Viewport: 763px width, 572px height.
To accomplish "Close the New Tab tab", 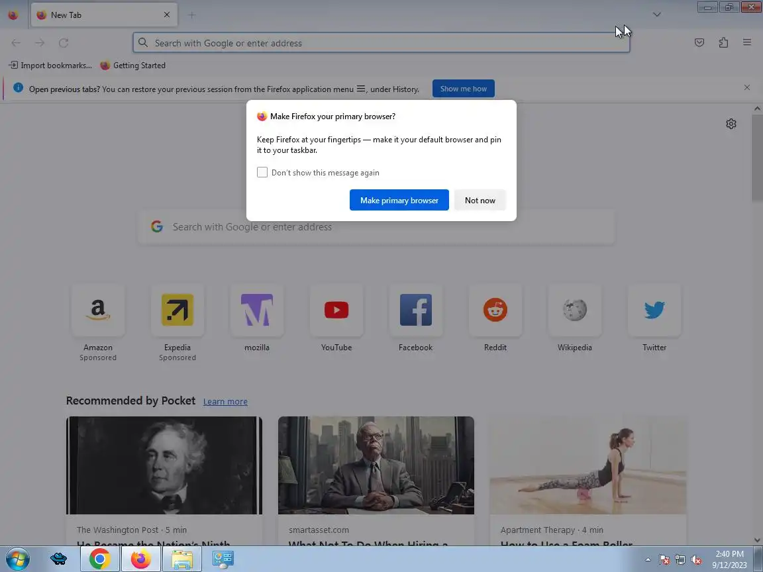I will point(167,15).
